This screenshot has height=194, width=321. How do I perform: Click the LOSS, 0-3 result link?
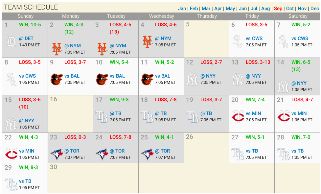click(x=75, y=137)
